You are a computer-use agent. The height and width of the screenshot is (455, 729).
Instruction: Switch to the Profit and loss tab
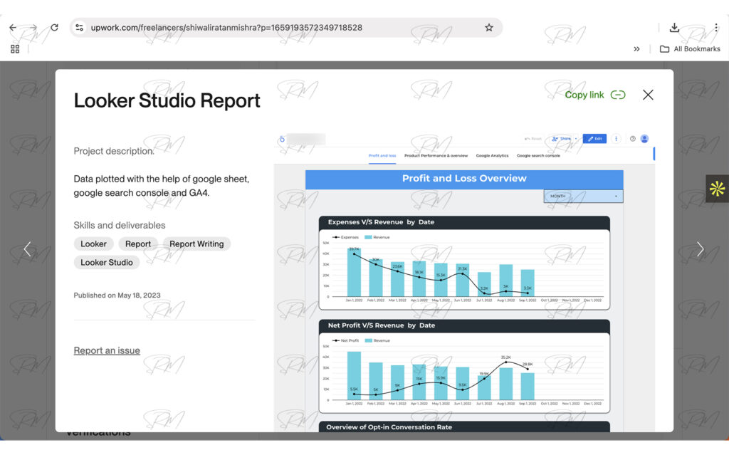tap(382, 156)
